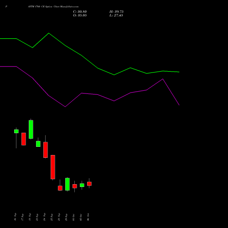The image size is (228, 228).
Task: Select the '25 Sep' date axis label
Action: coord(52,217)
